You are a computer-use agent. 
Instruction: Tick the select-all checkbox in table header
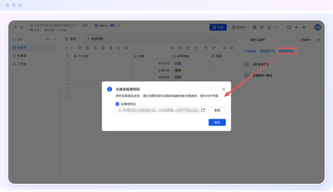pyautogui.click(x=67, y=56)
